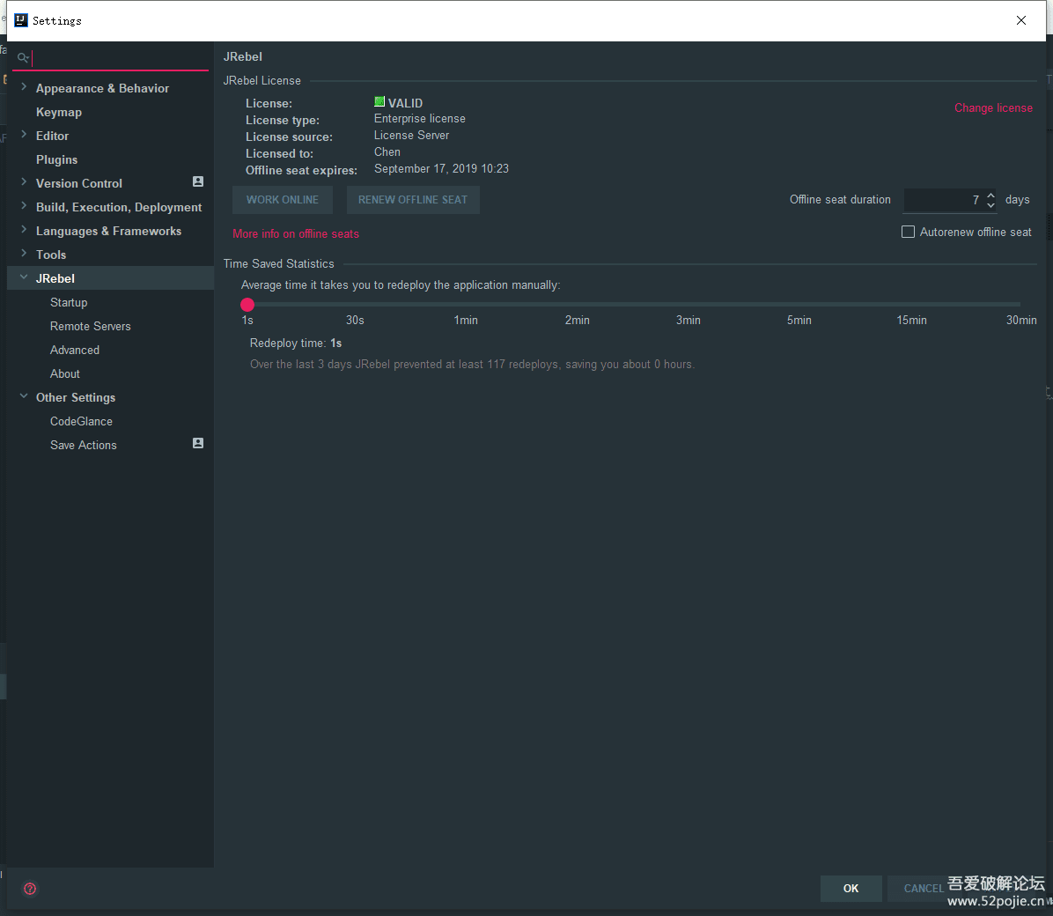The height and width of the screenshot is (916, 1053).
Task: Click the 2min slider label
Action: [x=577, y=321]
